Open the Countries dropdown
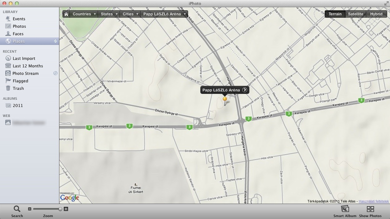 84,14
